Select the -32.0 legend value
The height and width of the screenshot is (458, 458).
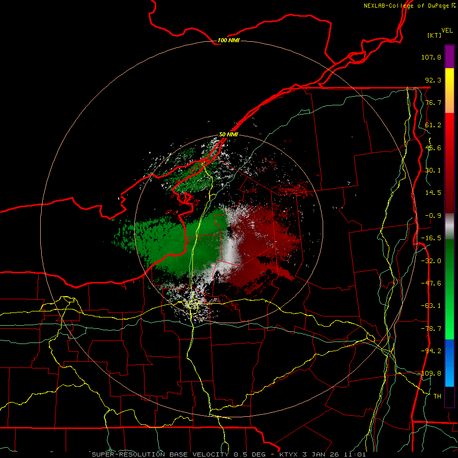(x=431, y=261)
